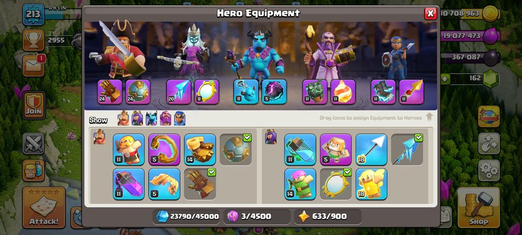
Task: Tap the checked Frozen Arrow equipment
Action: 407,149
